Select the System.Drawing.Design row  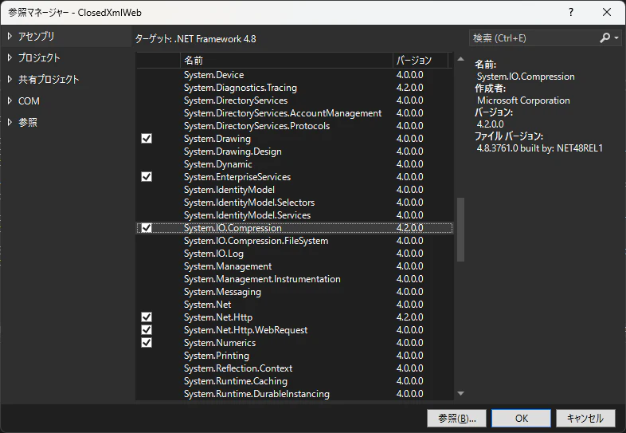295,152
